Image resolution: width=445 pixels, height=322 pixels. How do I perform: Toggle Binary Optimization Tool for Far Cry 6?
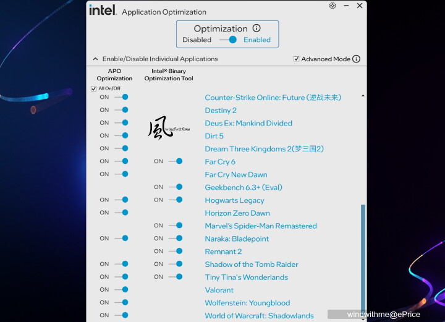tap(176, 161)
